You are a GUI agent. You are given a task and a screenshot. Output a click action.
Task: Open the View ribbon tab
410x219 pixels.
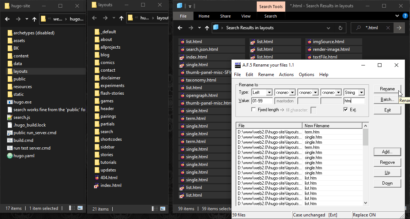[x=246, y=16]
